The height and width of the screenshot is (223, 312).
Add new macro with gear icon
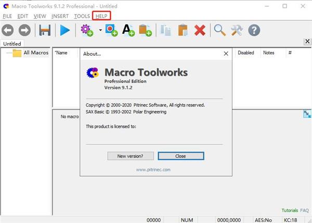[x=87, y=30]
